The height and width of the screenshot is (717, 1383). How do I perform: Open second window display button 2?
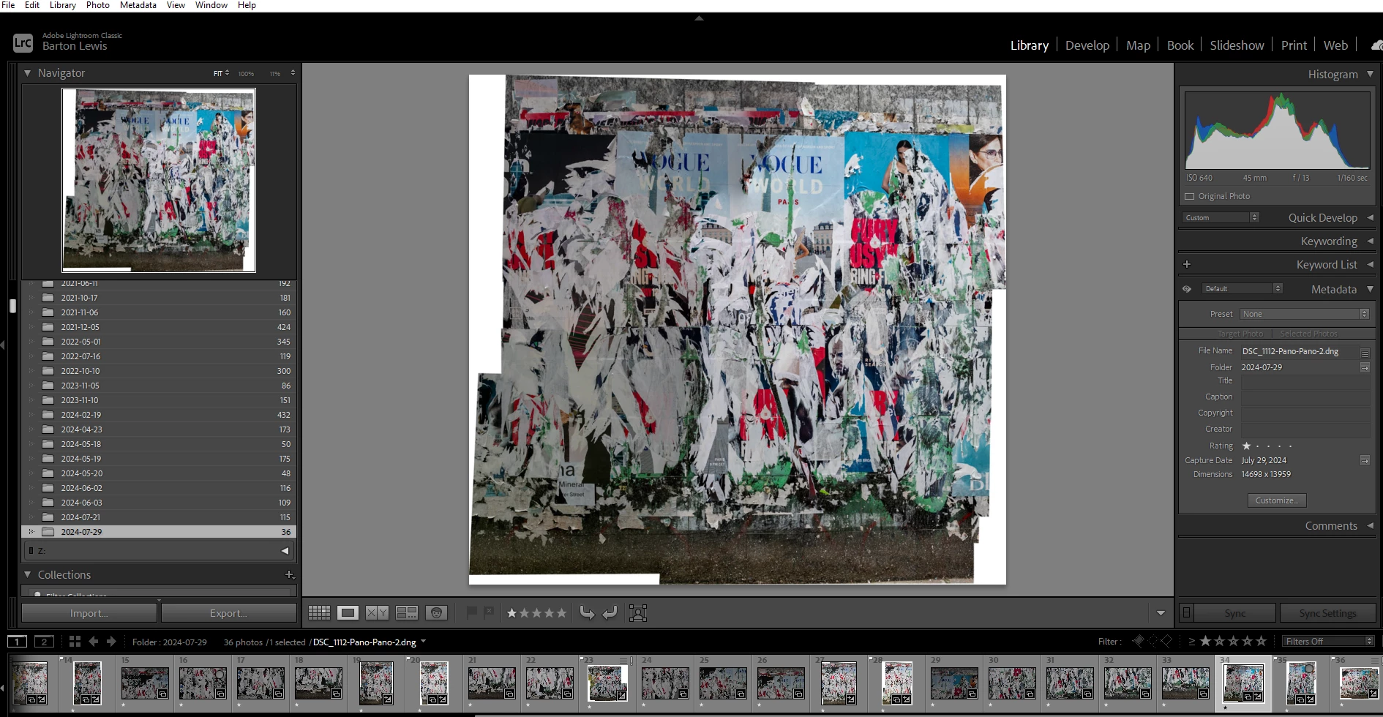(44, 642)
